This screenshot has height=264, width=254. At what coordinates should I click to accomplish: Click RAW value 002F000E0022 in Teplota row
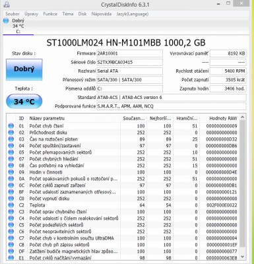pyautogui.click(x=222, y=205)
